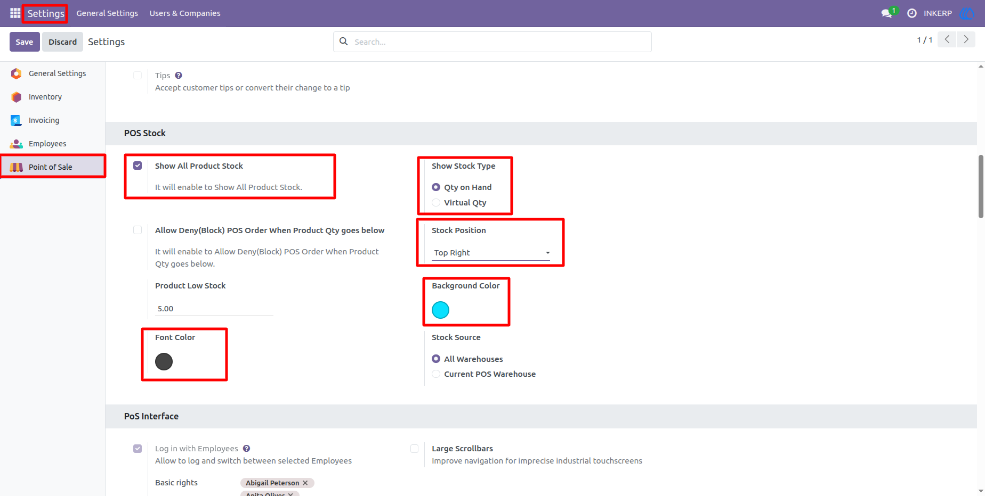Click the Product Low Stock value field
985x496 pixels.
pyautogui.click(x=214, y=309)
